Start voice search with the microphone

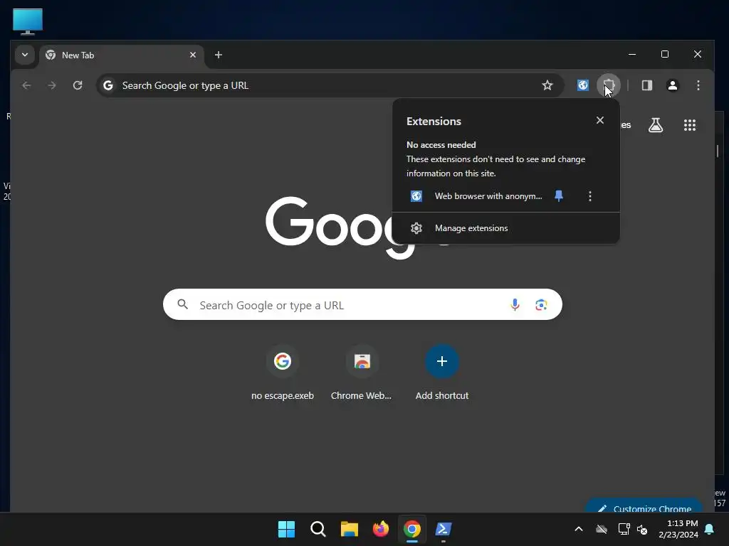(515, 304)
